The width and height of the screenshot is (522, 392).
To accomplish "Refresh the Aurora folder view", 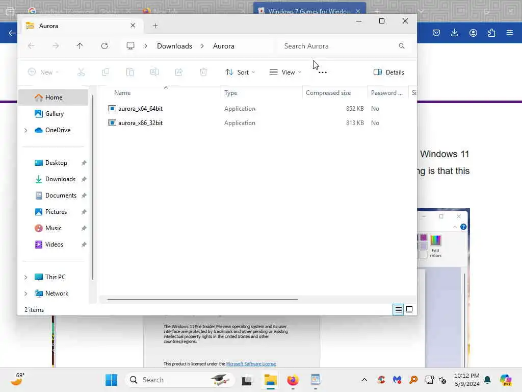I will click(105, 46).
